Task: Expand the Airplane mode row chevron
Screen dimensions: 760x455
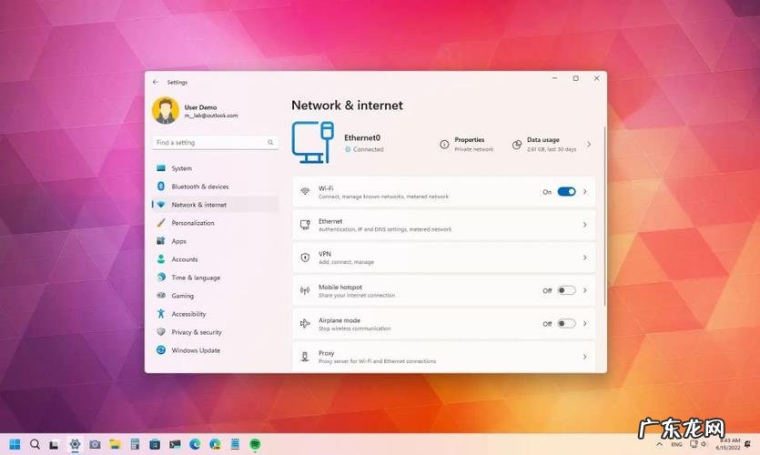Action: 585,323
